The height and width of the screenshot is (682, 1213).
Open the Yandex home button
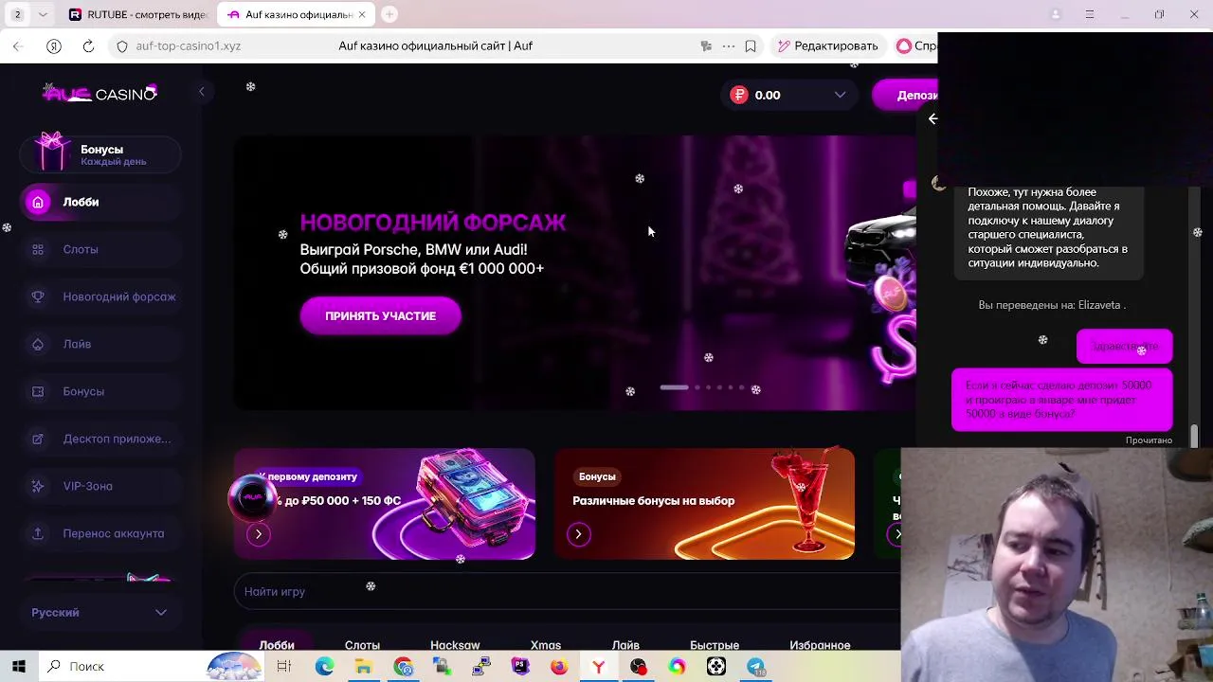click(x=54, y=45)
